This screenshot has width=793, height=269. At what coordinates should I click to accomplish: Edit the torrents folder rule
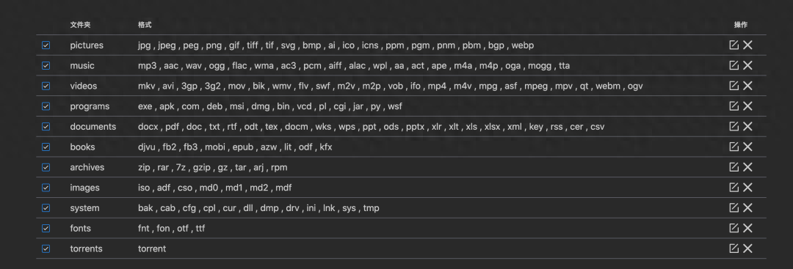(x=734, y=248)
